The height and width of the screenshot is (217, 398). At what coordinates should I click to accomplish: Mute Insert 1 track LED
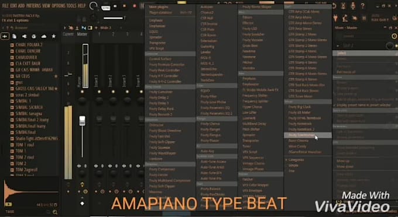coord(99,92)
